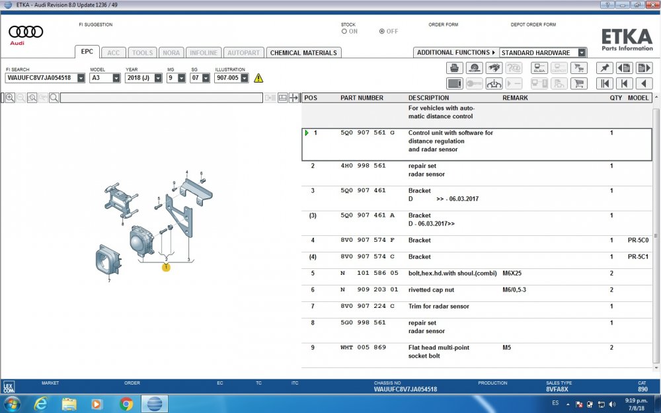Select Bracket 5Q0 907 461 A row

[x=477, y=223]
